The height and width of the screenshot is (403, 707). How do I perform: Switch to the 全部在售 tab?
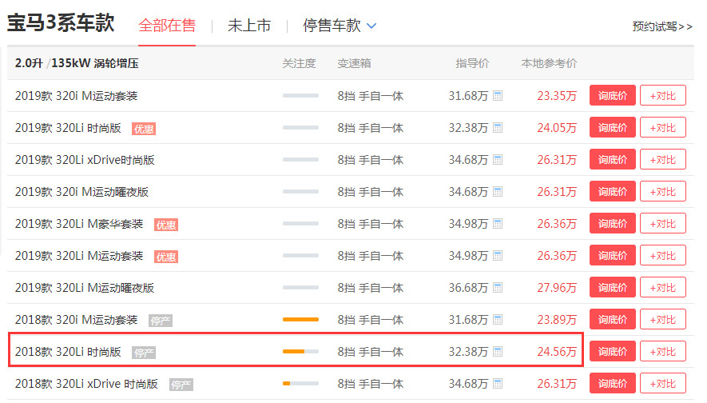pyautogui.click(x=167, y=26)
